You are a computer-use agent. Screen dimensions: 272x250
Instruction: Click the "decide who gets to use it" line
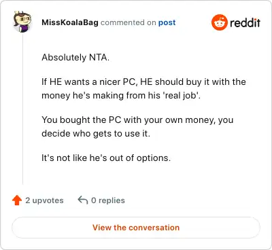(96, 134)
